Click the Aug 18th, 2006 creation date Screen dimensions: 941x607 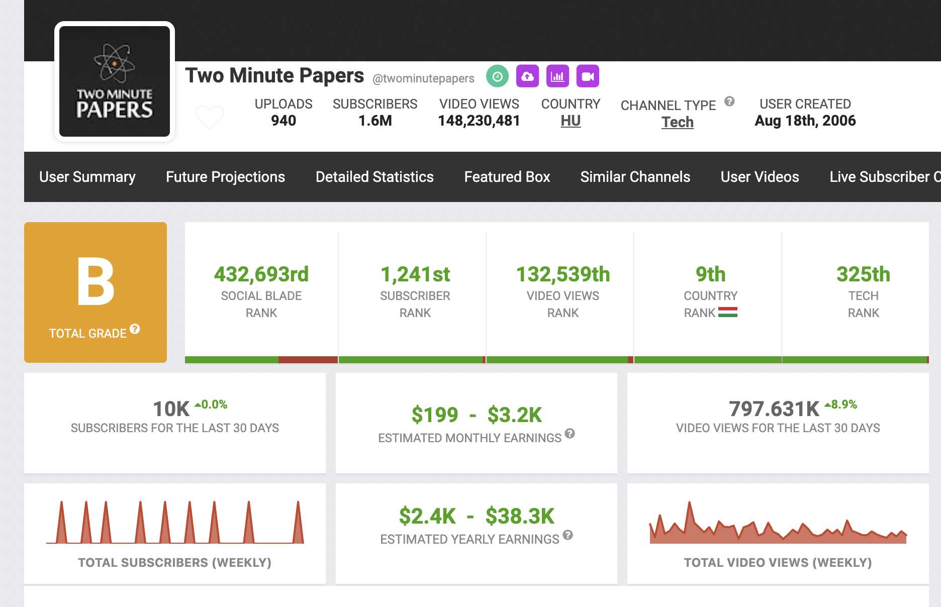(x=805, y=121)
